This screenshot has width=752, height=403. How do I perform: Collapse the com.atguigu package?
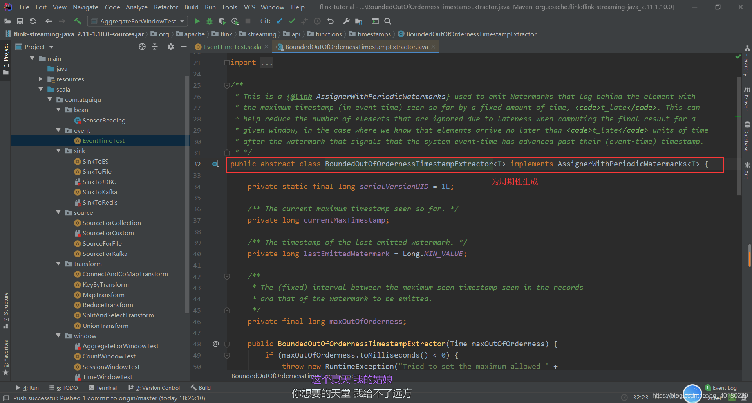[50, 99]
